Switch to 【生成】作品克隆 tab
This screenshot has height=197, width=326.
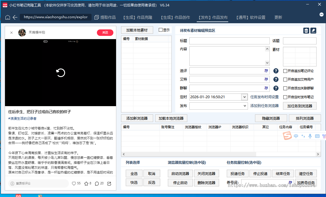pyautogui.click(x=138, y=17)
